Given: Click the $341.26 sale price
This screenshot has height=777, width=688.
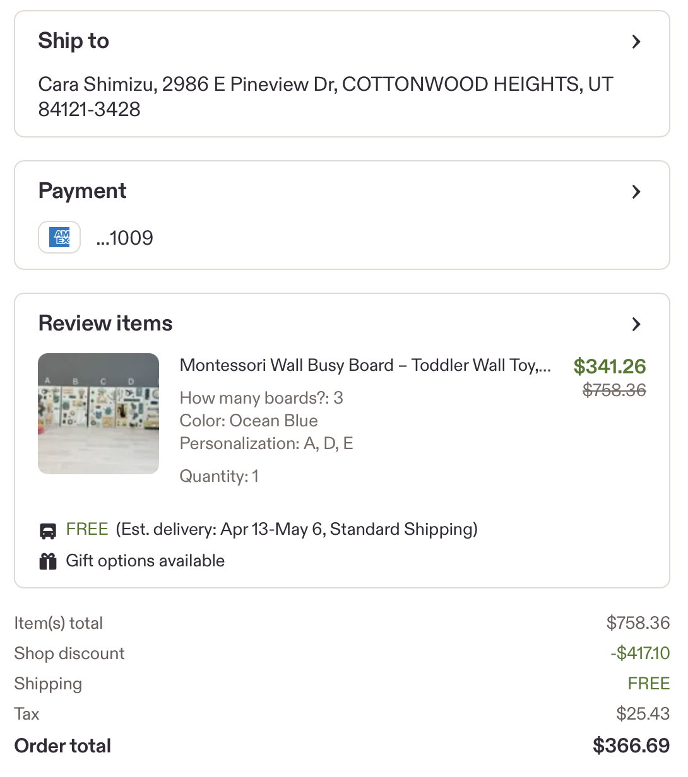Looking at the screenshot, I should pyautogui.click(x=610, y=366).
